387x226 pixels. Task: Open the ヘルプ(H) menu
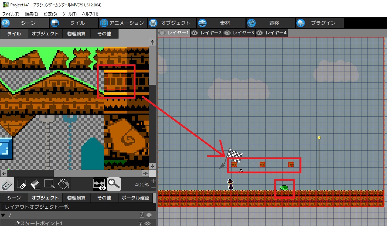click(x=90, y=14)
